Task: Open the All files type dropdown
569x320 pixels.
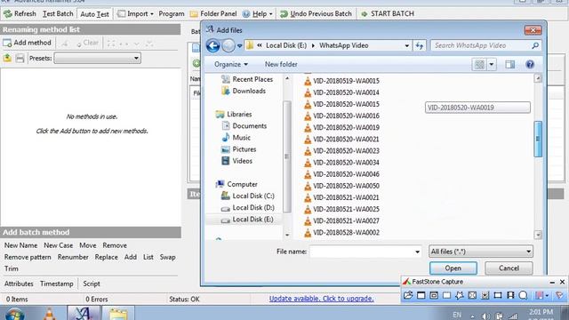Action: click(x=481, y=252)
